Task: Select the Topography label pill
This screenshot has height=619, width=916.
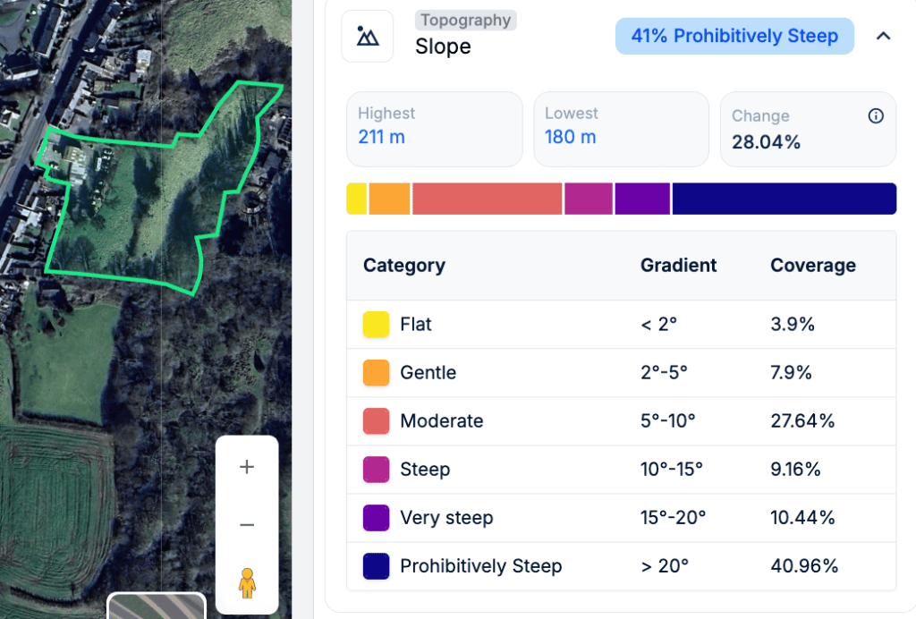Action: point(465,20)
